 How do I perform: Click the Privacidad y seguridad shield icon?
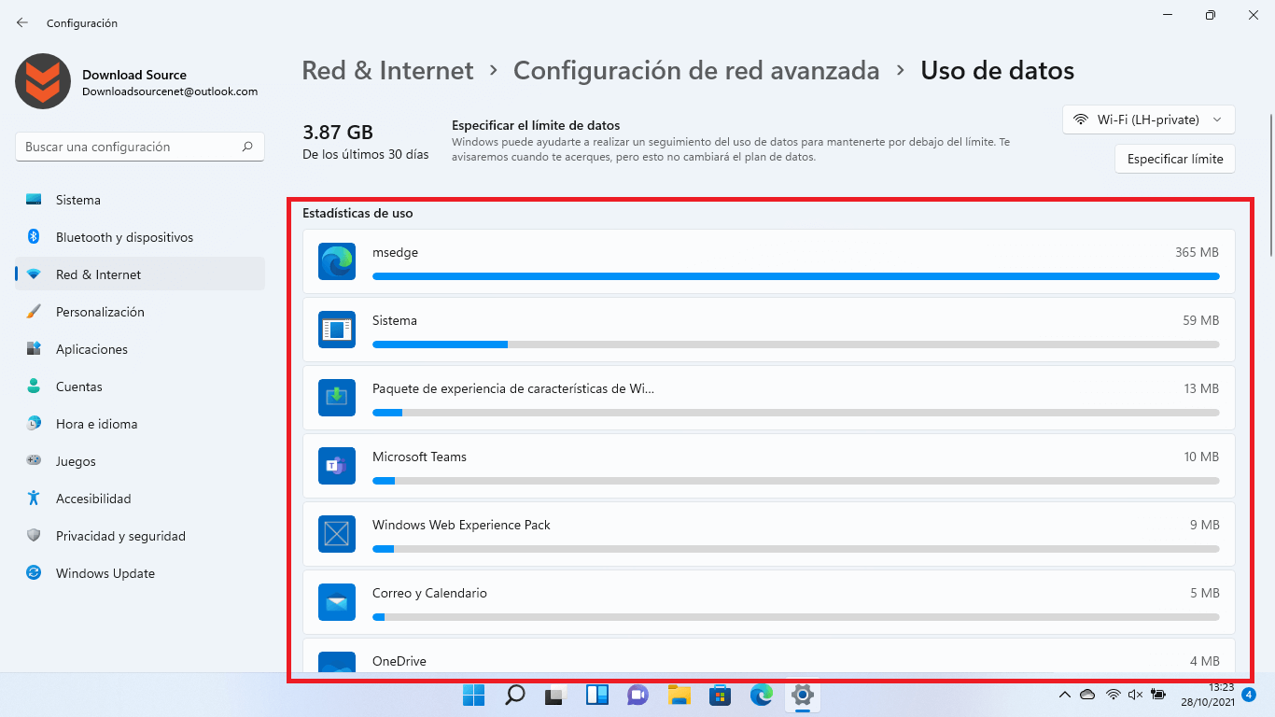34,536
